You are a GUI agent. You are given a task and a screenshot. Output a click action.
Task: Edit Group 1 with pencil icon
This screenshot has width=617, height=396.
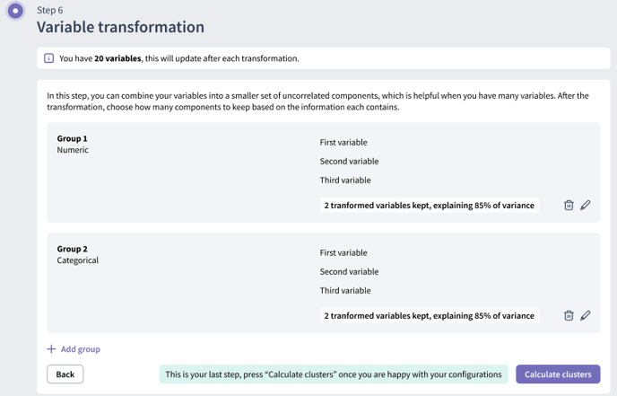coord(586,206)
